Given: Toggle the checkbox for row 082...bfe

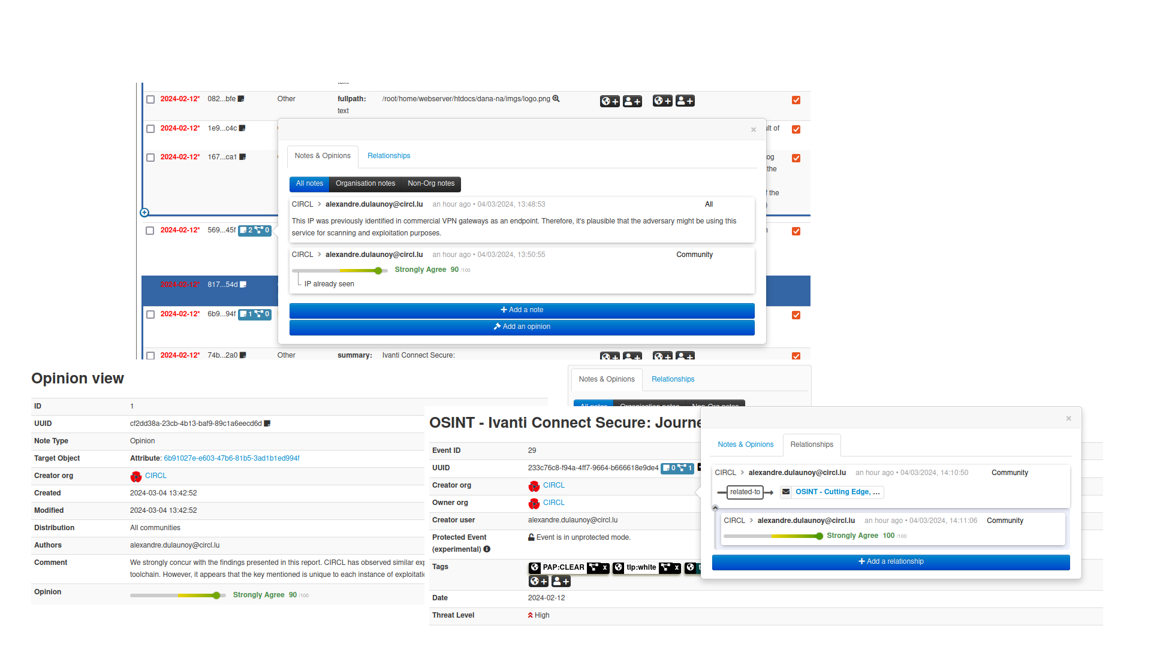Looking at the screenshot, I should pos(151,99).
